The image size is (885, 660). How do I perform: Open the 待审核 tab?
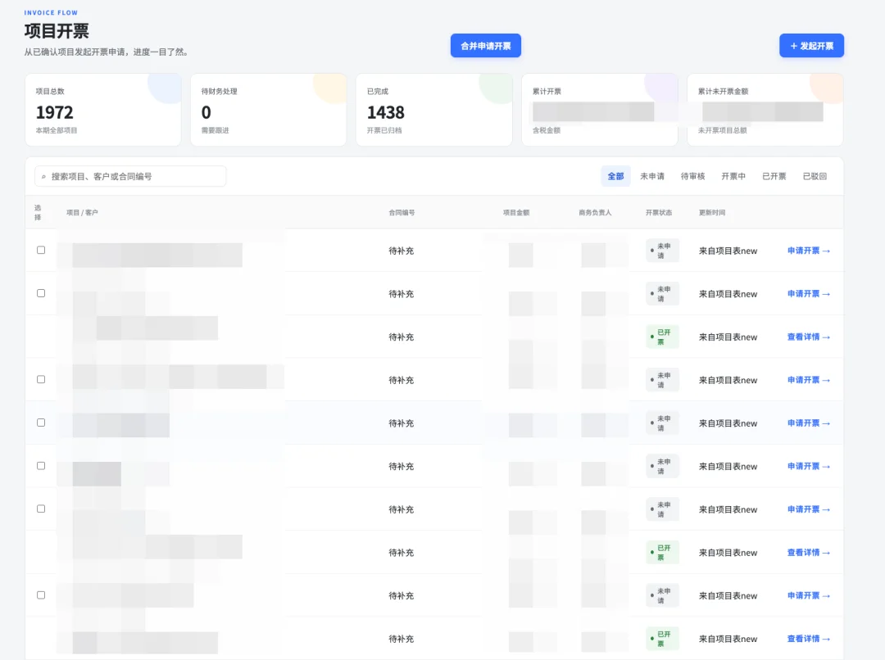coord(693,177)
